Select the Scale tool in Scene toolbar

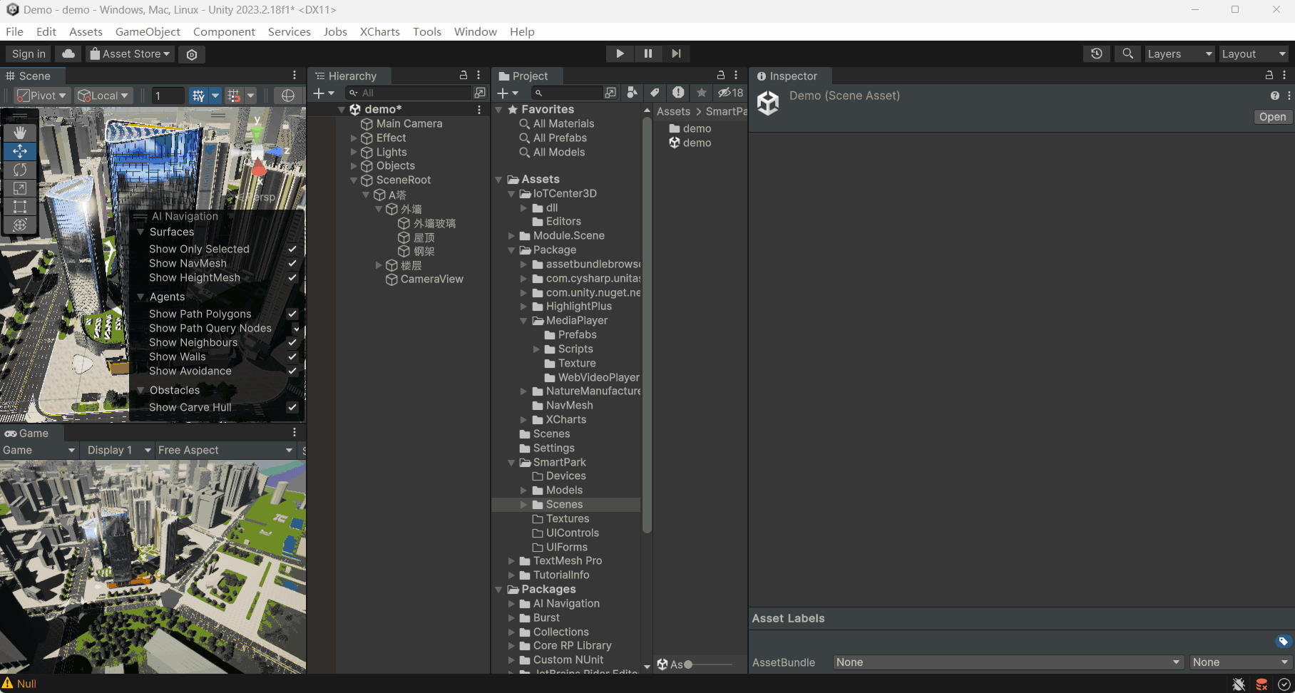[20, 188]
